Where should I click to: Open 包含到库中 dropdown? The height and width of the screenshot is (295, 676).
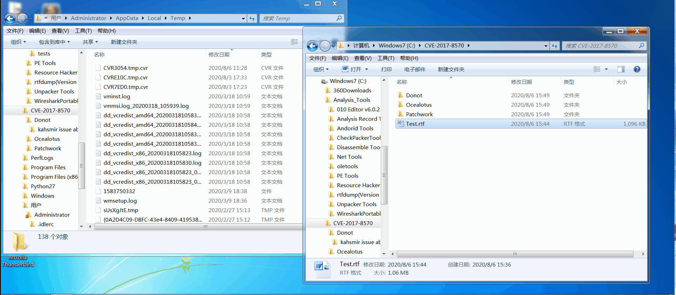54,42
